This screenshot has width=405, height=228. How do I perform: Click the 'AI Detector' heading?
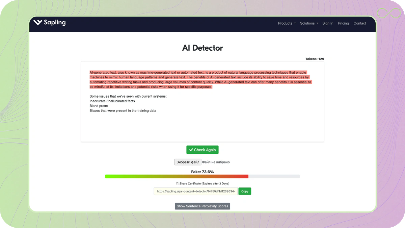[202, 48]
